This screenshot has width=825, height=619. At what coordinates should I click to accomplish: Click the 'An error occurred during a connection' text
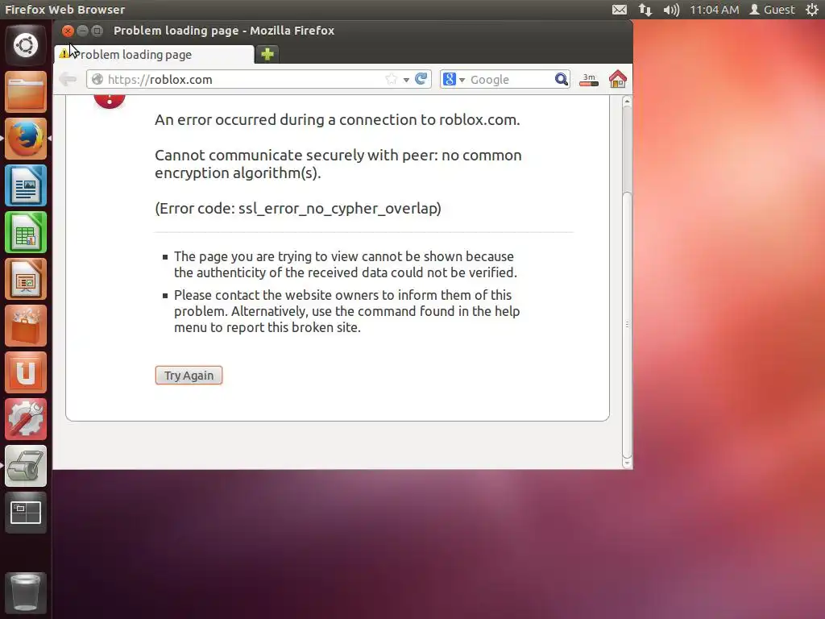(x=338, y=120)
